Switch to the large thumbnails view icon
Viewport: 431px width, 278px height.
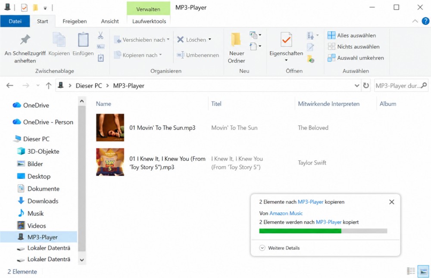point(423,271)
